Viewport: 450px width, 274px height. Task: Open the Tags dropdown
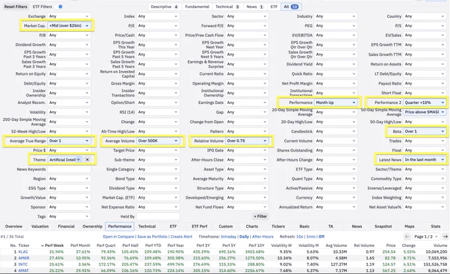(69, 216)
